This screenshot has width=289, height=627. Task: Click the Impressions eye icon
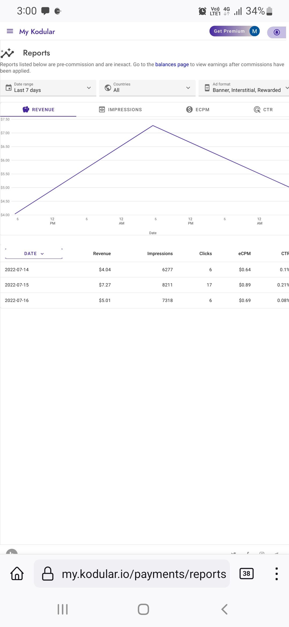tap(102, 109)
